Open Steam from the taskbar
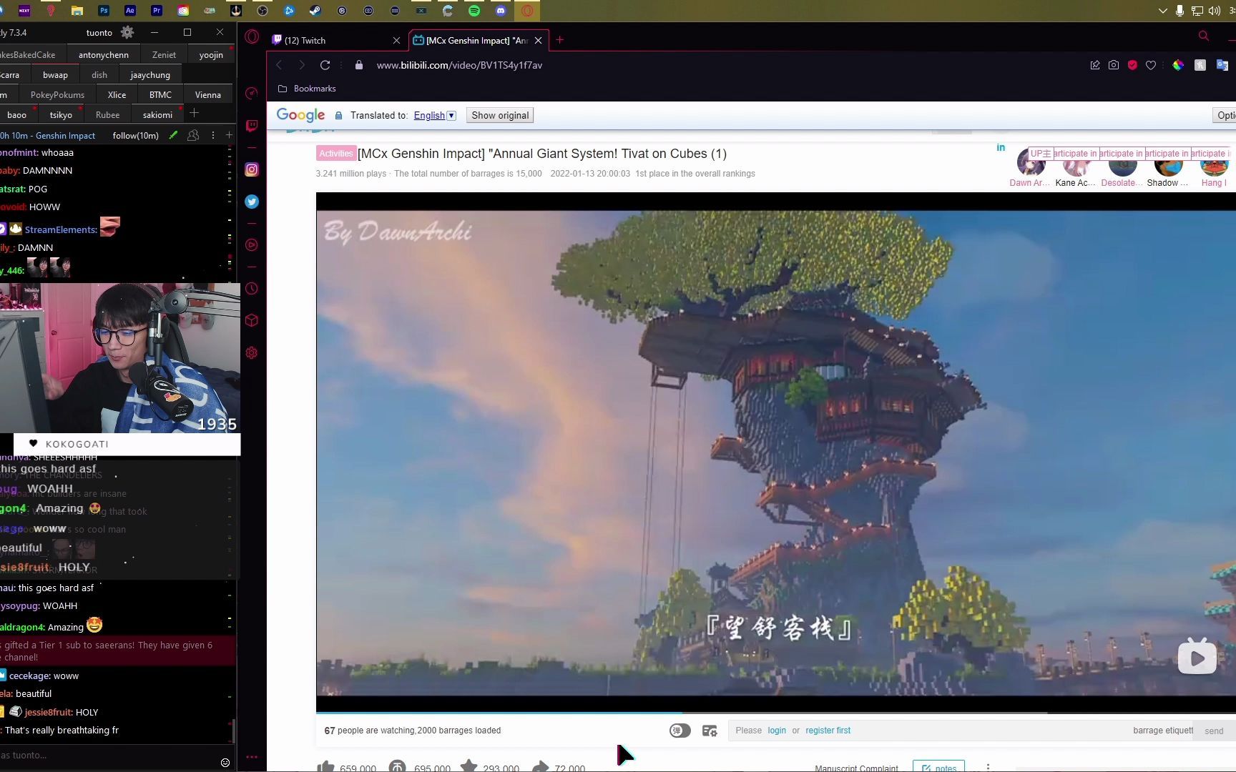This screenshot has width=1236, height=772. pyautogui.click(x=315, y=11)
